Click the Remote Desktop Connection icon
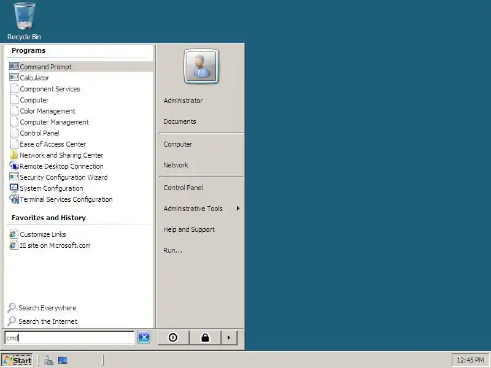The image size is (491, 368). 14,166
